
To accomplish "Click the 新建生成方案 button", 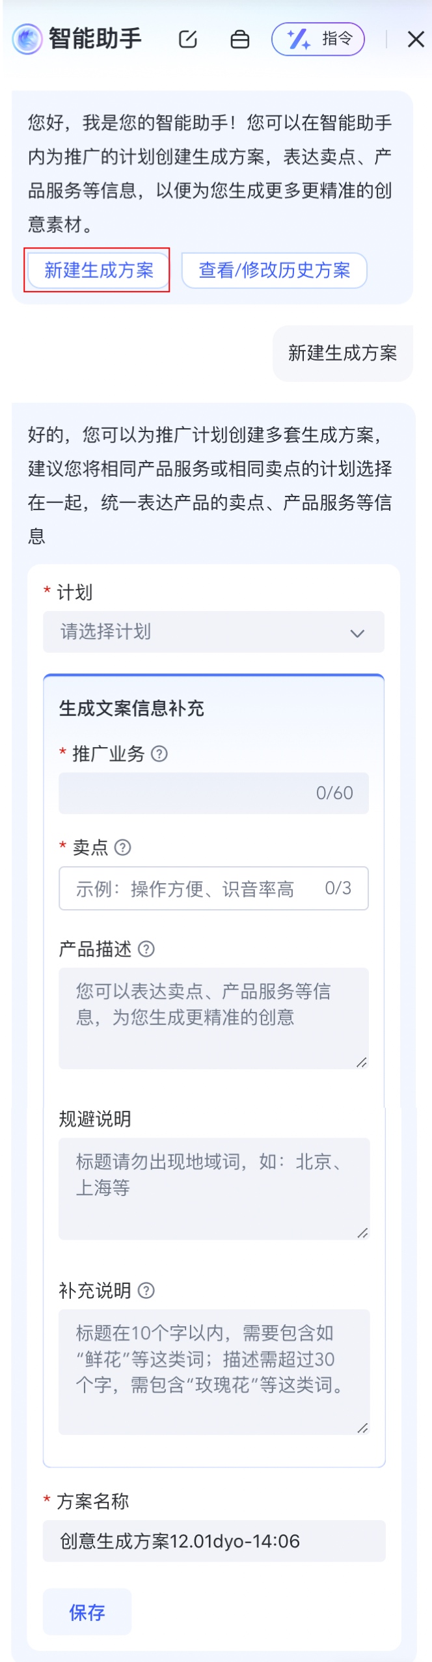I will pos(98,270).
